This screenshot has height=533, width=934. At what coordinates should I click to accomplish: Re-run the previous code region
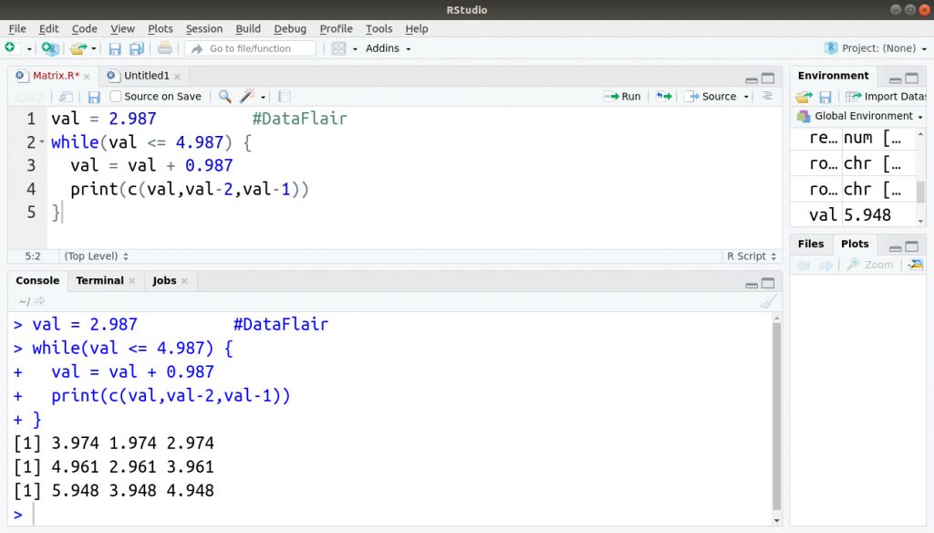(664, 96)
